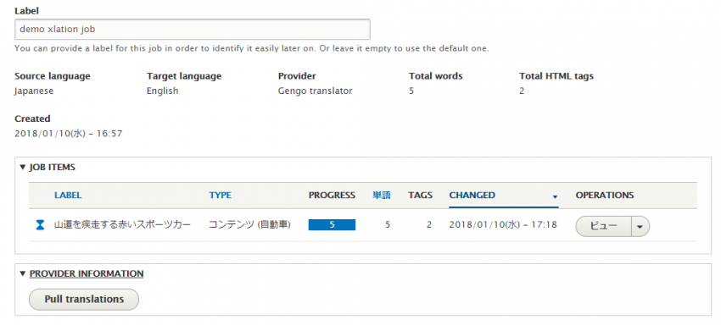Click the Total words value 5
The image size is (721, 325).
tap(411, 91)
